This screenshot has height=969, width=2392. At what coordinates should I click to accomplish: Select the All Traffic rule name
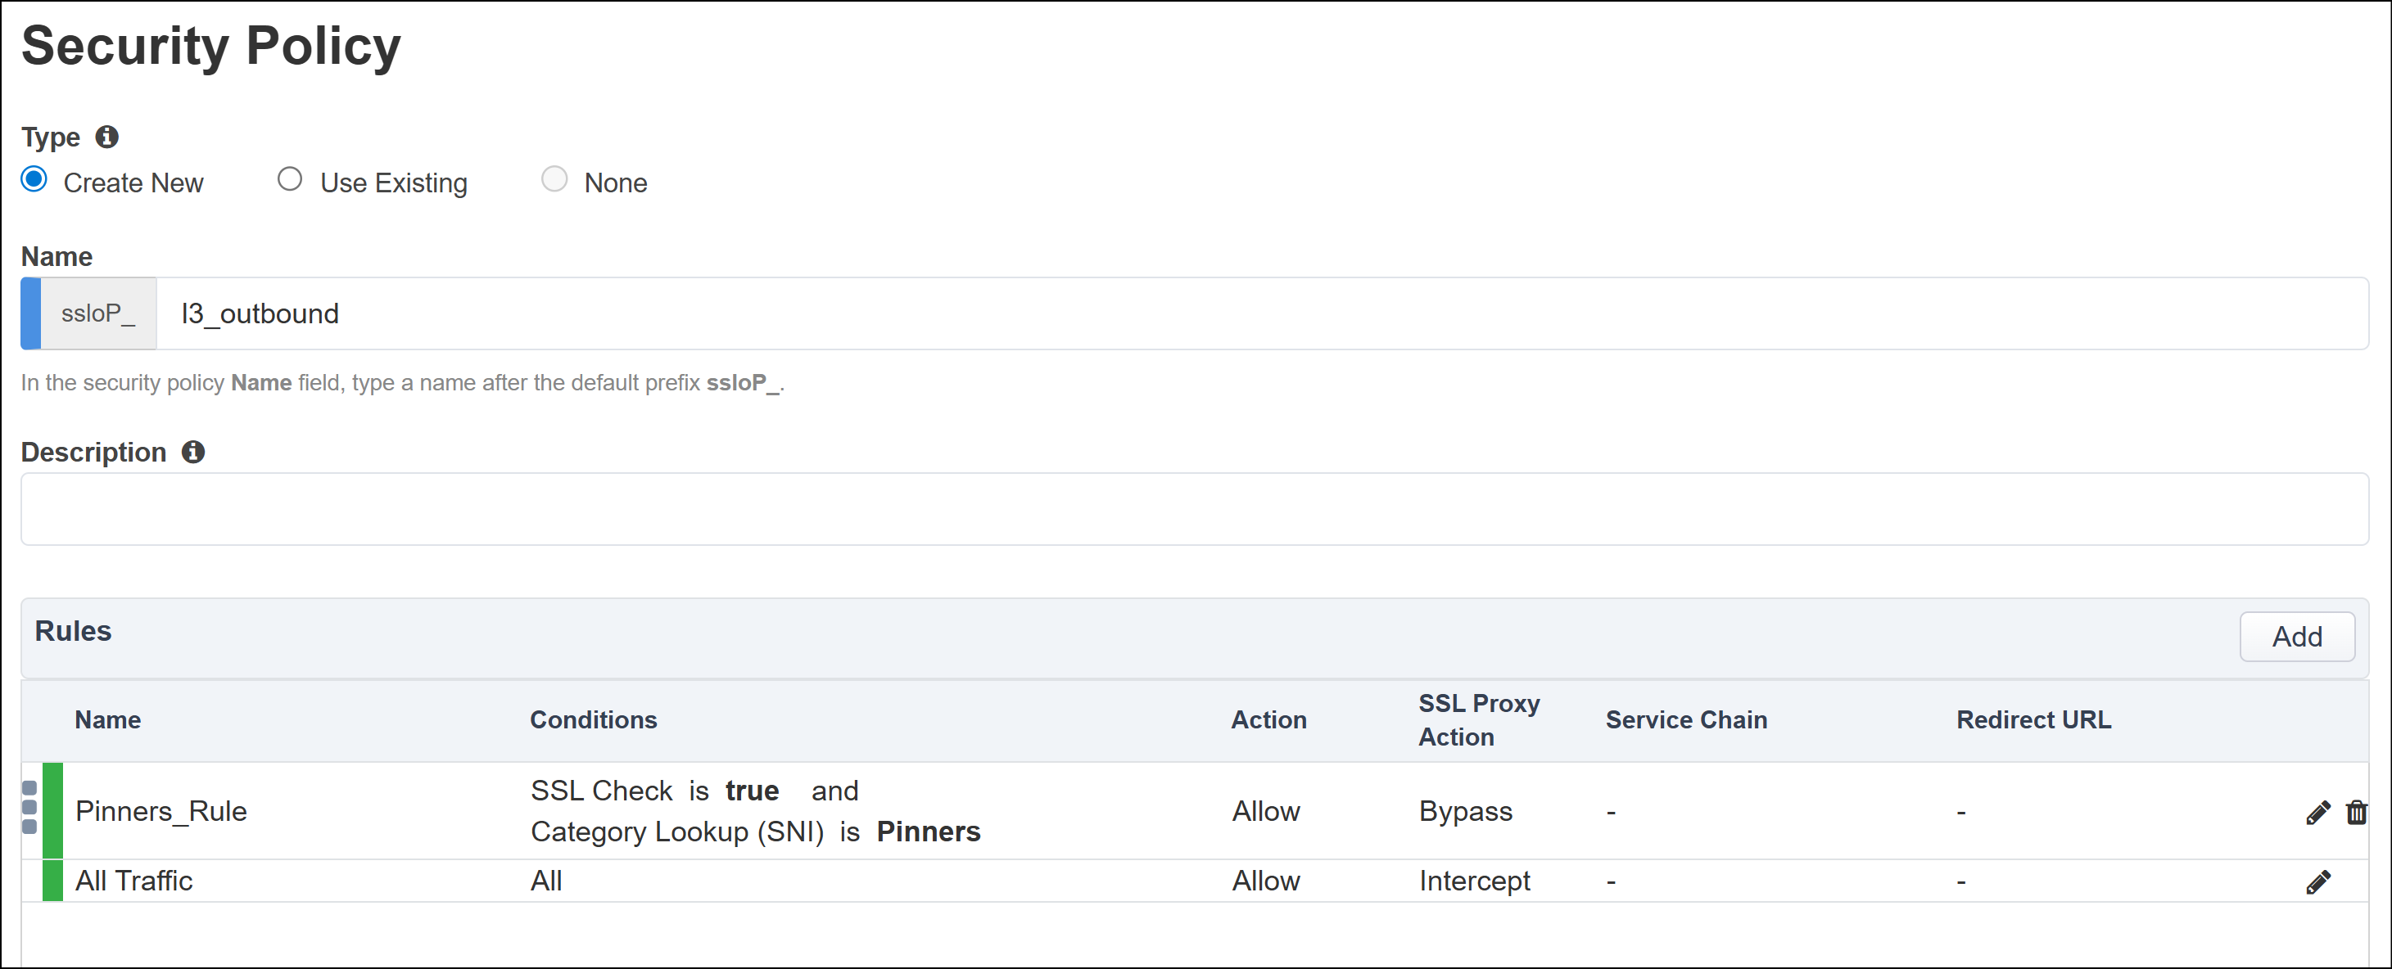coord(133,881)
